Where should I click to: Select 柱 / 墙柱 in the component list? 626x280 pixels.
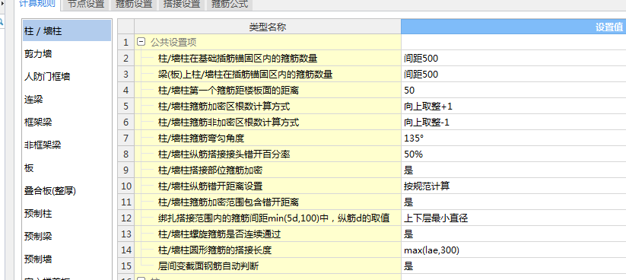[x=67, y=30]
